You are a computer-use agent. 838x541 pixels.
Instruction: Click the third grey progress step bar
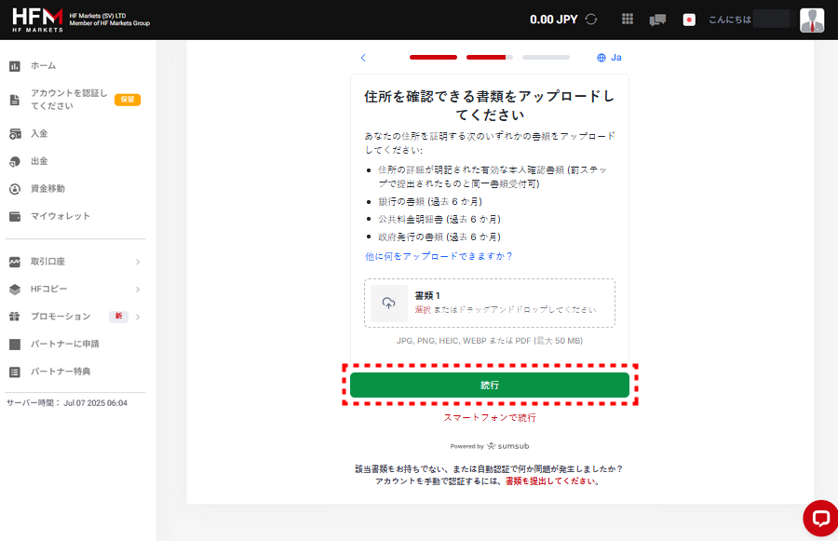(x=546, y=57)
